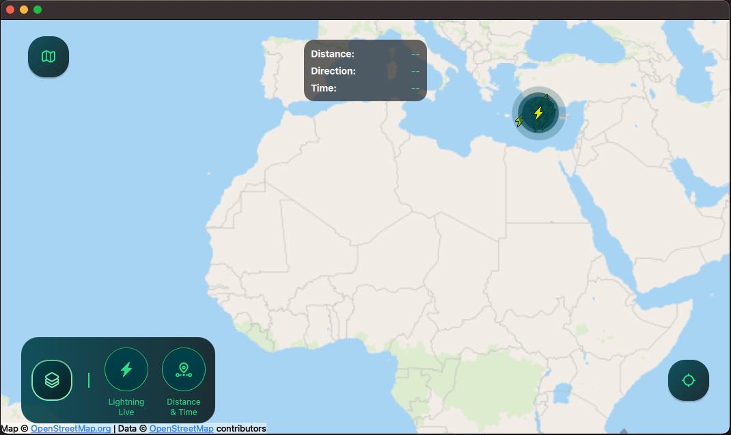Minimize the window using yellow button
731x435 pixels.
(24, 10)
